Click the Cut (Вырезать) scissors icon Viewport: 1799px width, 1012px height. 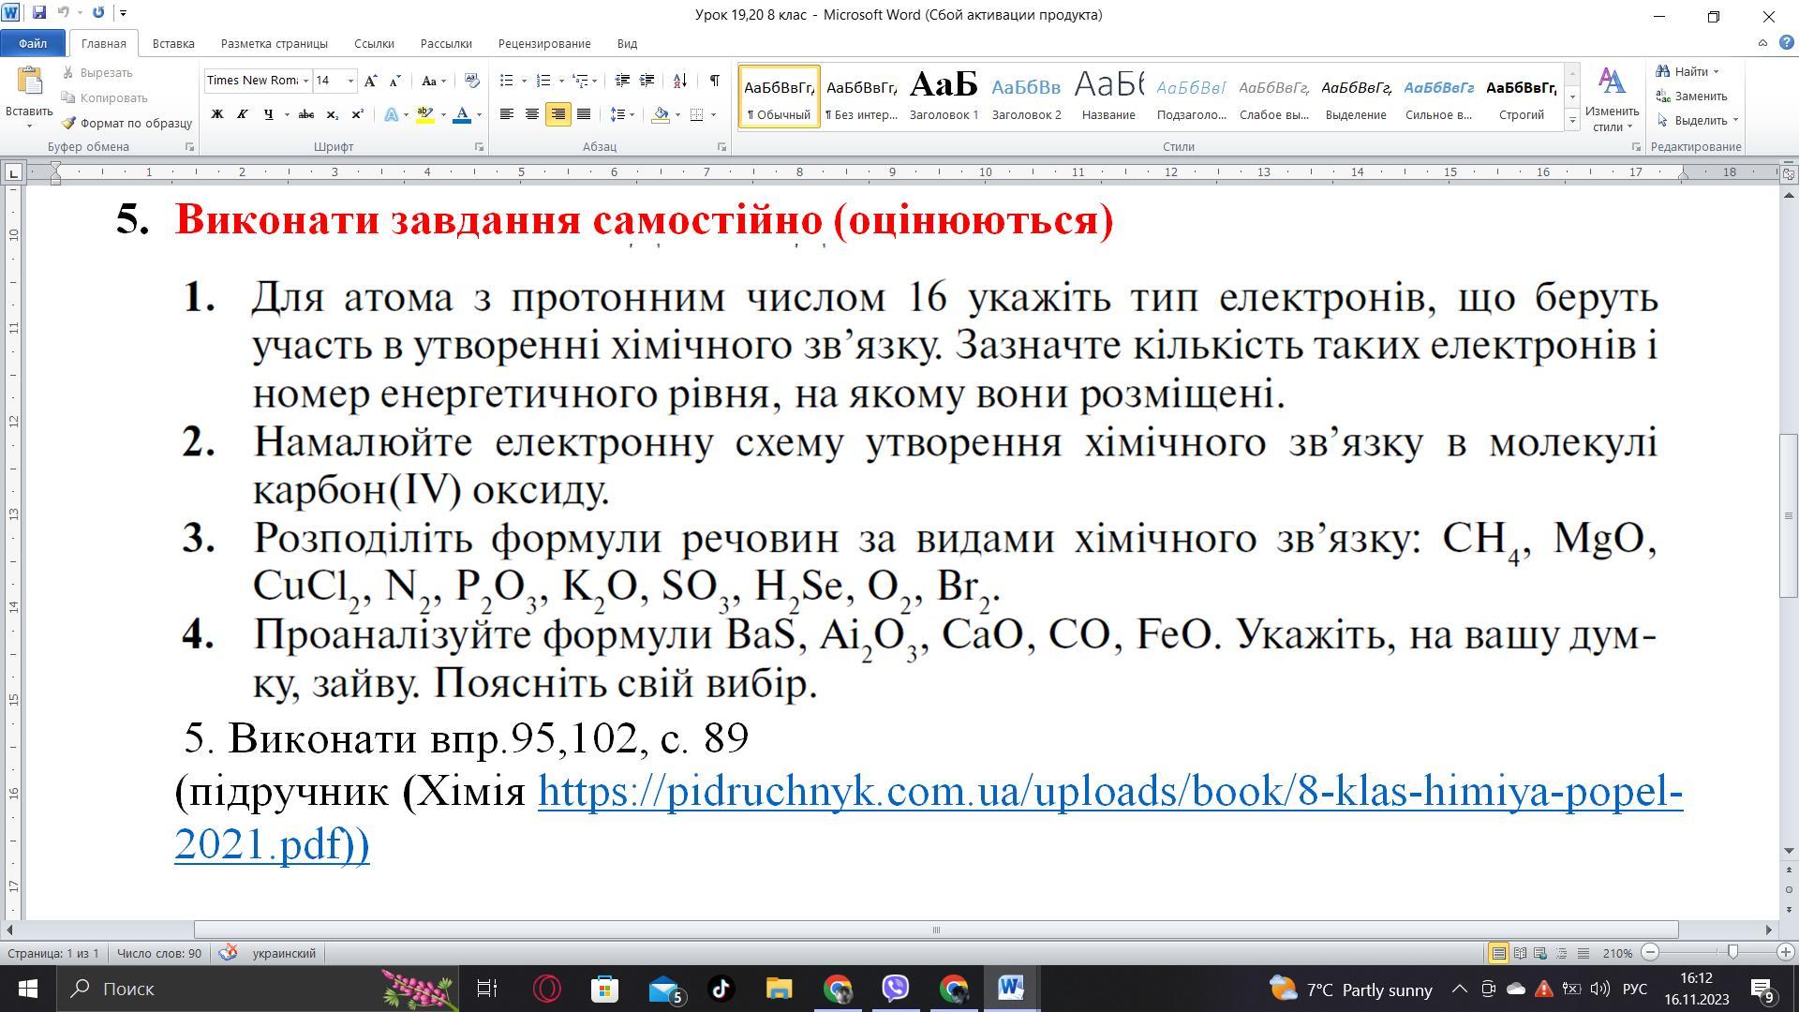point(67,72)
